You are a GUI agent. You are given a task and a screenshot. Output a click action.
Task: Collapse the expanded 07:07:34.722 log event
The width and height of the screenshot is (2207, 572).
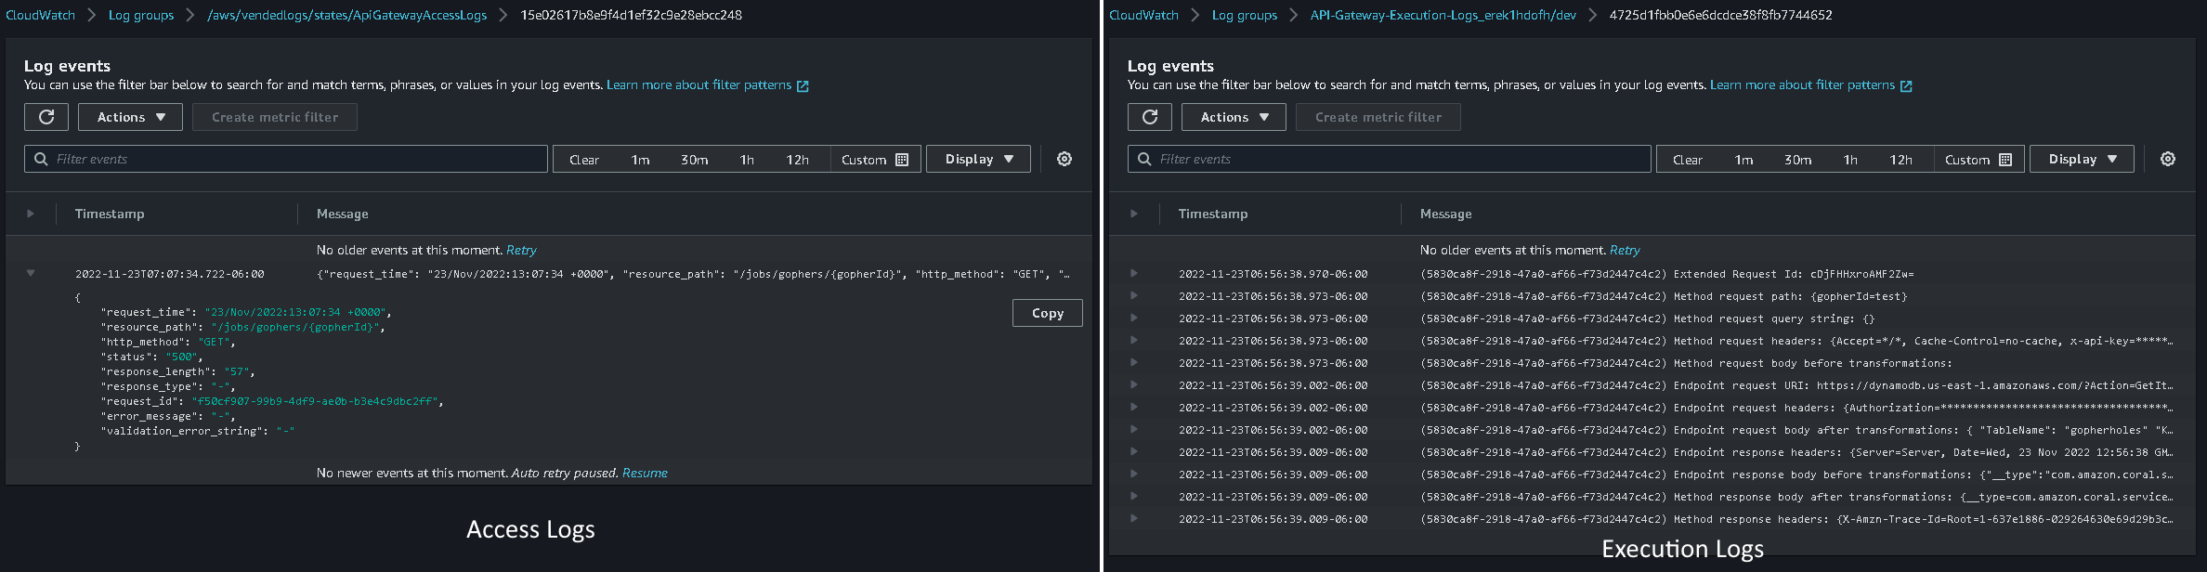click(x=31, y=274)
